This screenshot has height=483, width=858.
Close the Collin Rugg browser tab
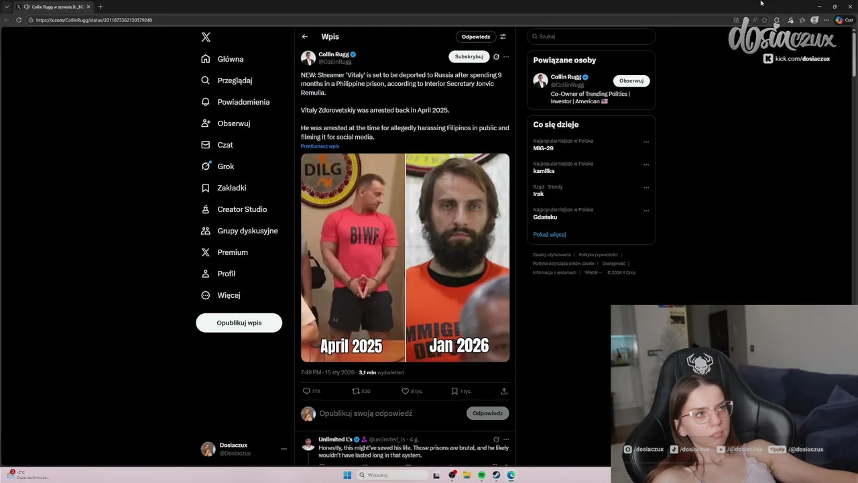[x=88, y=7]
